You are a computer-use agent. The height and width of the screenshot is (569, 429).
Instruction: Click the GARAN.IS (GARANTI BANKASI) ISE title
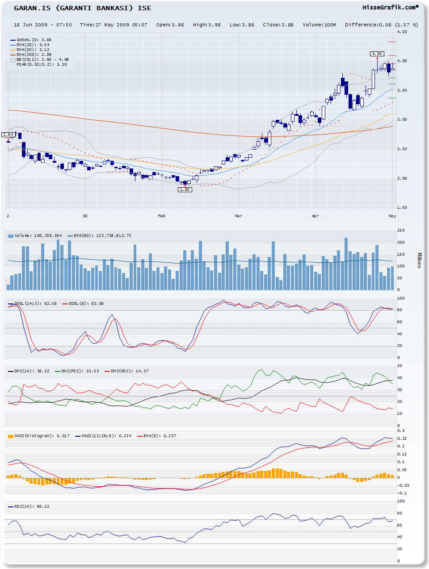coord(82,8)
